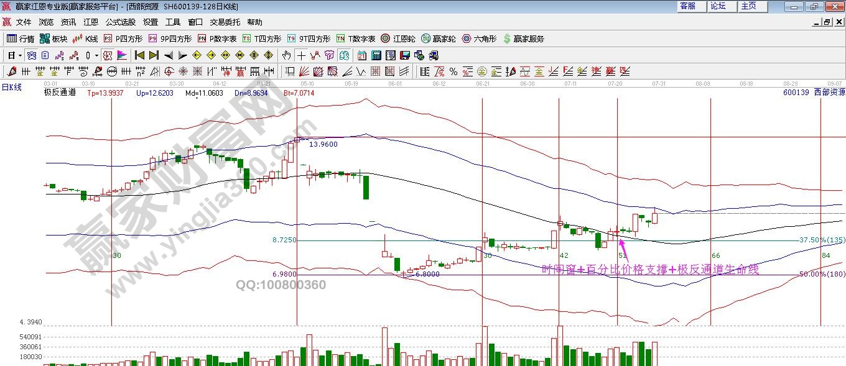Toggle the 权 price adjustment button
846x366 pixels.
pyautogui.click(x=108, y=55)
